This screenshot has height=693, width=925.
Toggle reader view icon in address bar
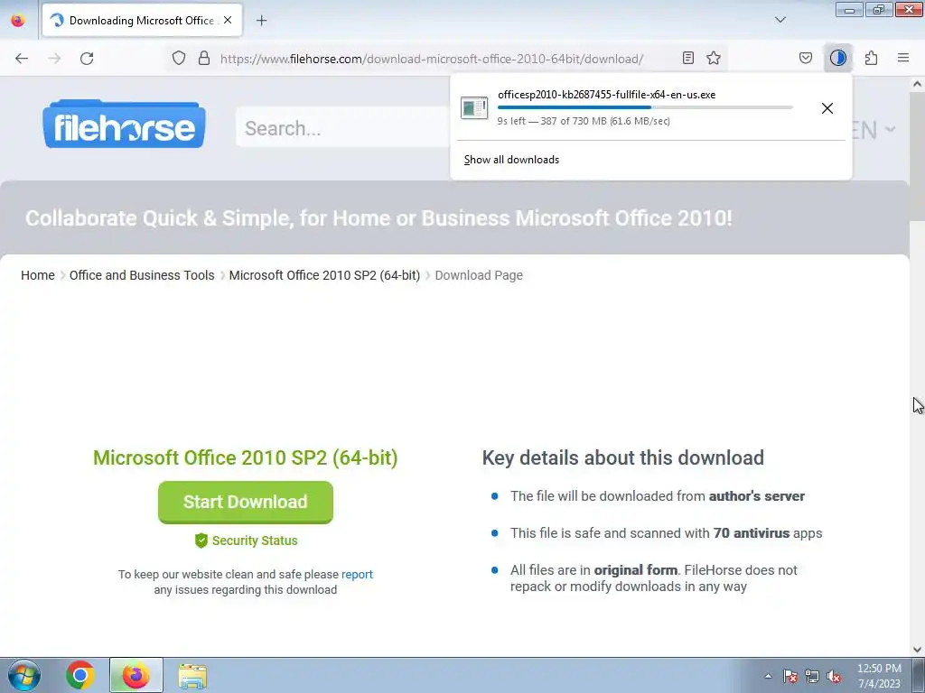tap(687, 58)
